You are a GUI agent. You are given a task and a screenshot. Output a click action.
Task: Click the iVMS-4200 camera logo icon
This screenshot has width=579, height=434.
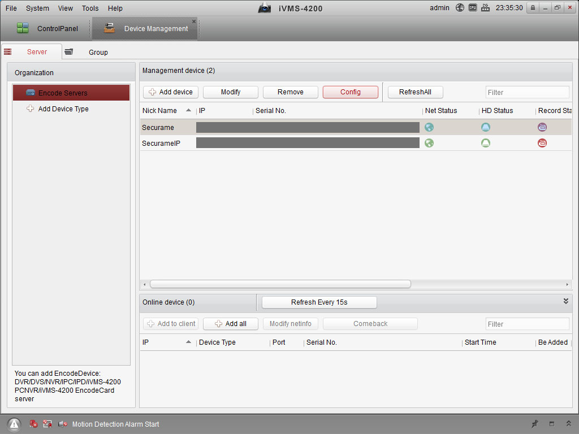click(x=265, y=8)
